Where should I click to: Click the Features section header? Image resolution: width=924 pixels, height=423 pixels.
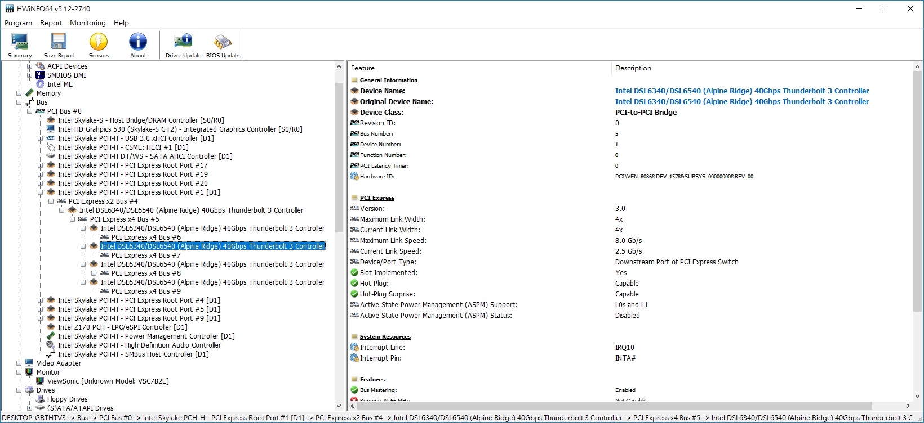click(x=372, y=379)
